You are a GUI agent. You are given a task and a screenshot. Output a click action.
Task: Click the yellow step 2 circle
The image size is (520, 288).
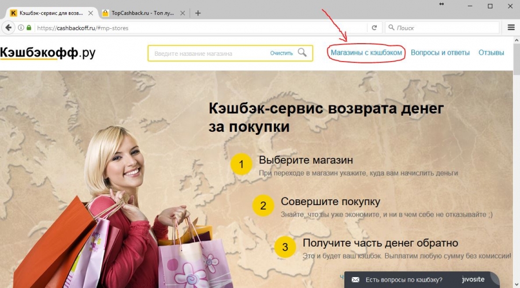(x=263, y=205)
